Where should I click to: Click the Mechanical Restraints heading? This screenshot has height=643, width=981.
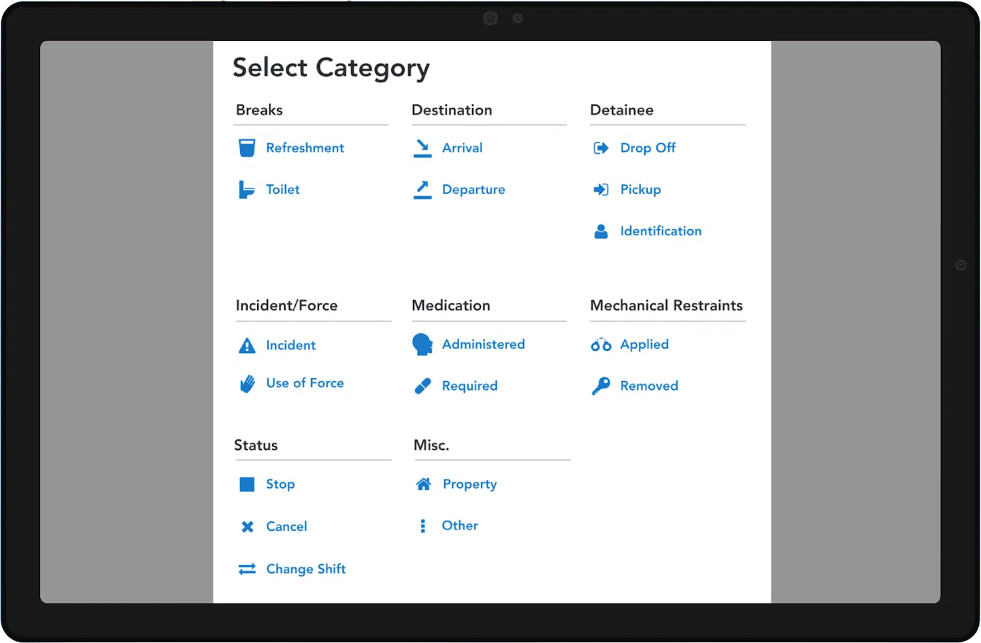[666, 306]
